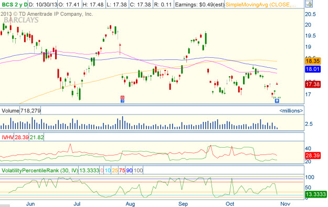Image resolution: width=328 pixels, height=207 pixels.
Task: Click the blue 90 level value
Action: point(129,171)
